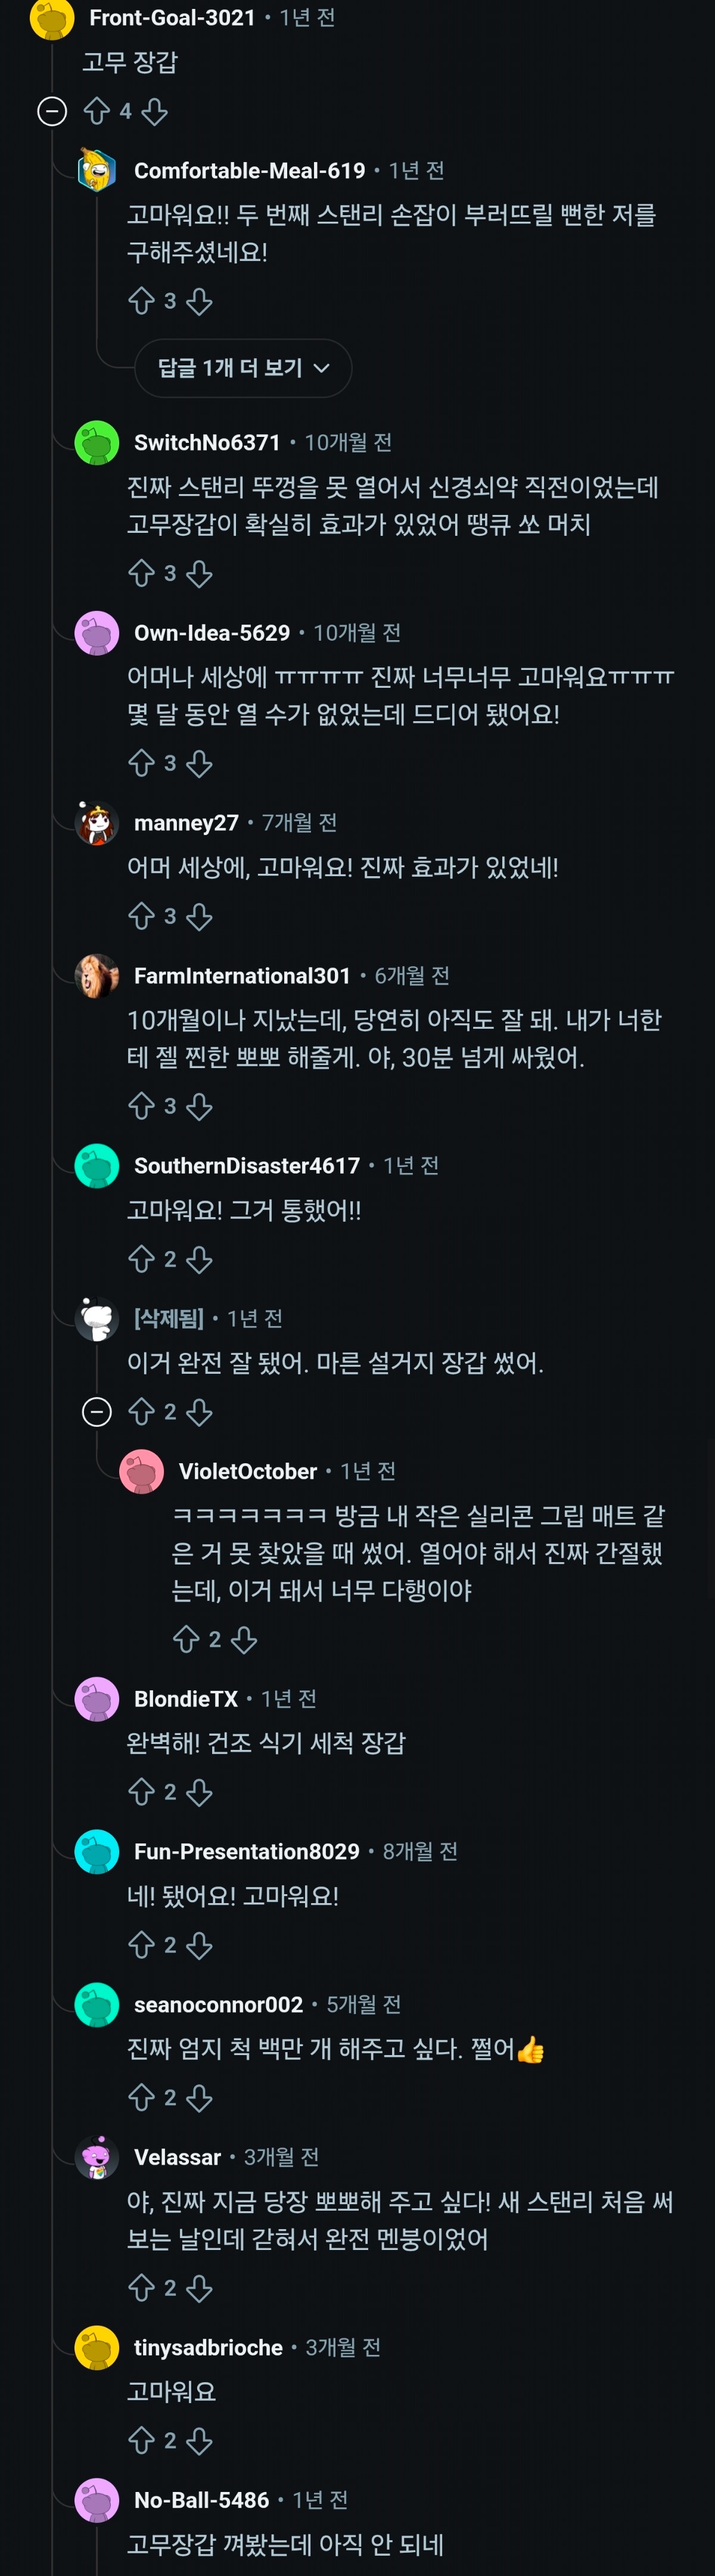Viewport: 715px width, 2576px height.
Task: Upvote Own-Idea-5629's comment
Action: (141, 763)
